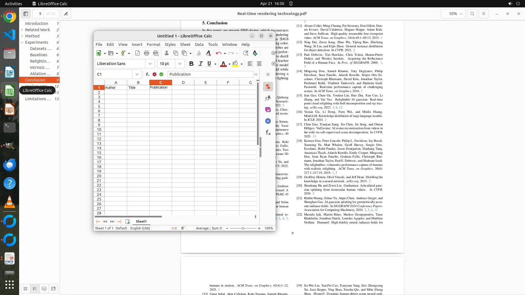Image resolution: width=525 pixels, height=295 pixels.
Task: Accept formula entry with green checkmark
Action: click(x=161, y=74)
